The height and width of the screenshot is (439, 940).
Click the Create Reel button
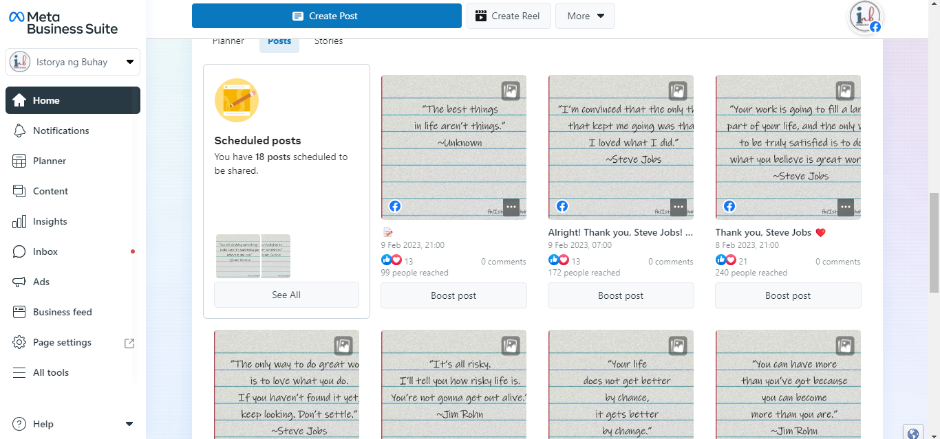pos(509,16)
